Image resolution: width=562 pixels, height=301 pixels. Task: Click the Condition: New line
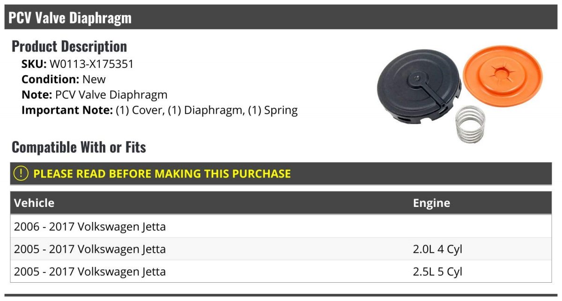pyautogui.click(x=64, y=80)
